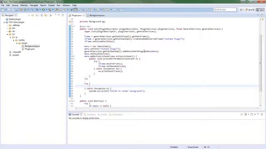Open the Project menu
266x149 pixels.
(52, 5)
